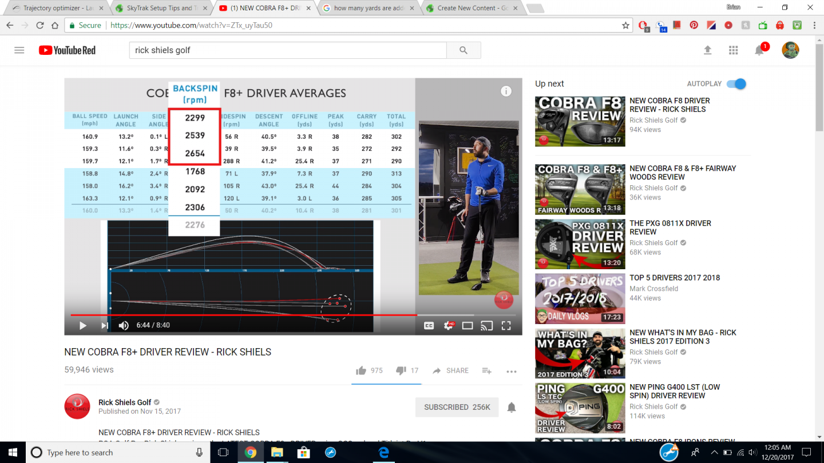Open the Top 5 Drivers 2017/2018 thumbnail
824x463 pixels.
tap(580, 298)
